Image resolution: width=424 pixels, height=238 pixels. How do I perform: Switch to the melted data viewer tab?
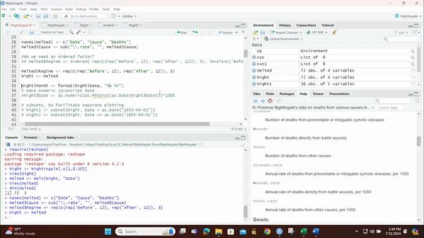click(109, 25)
